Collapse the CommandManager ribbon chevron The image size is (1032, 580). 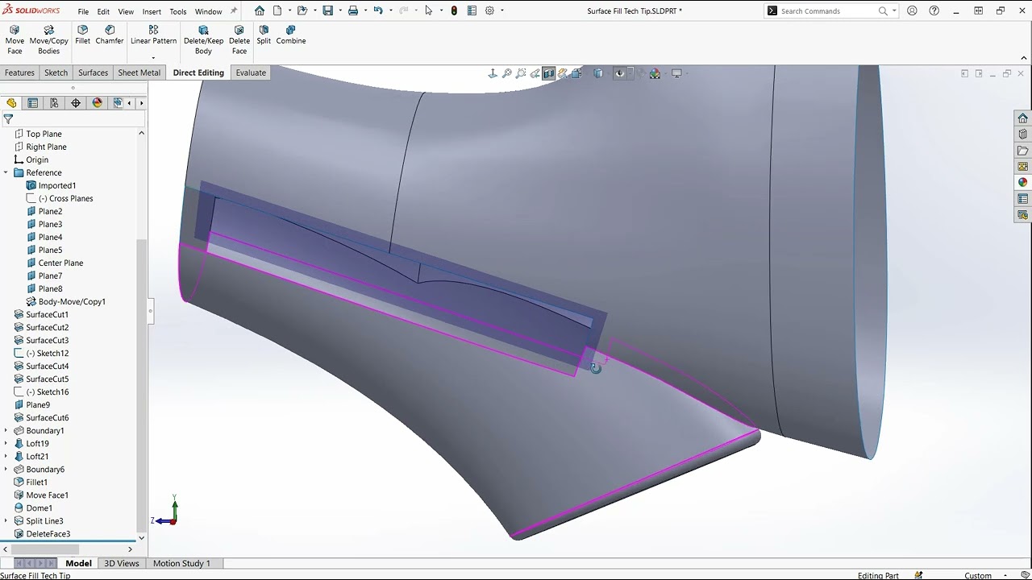(1025, 58)
